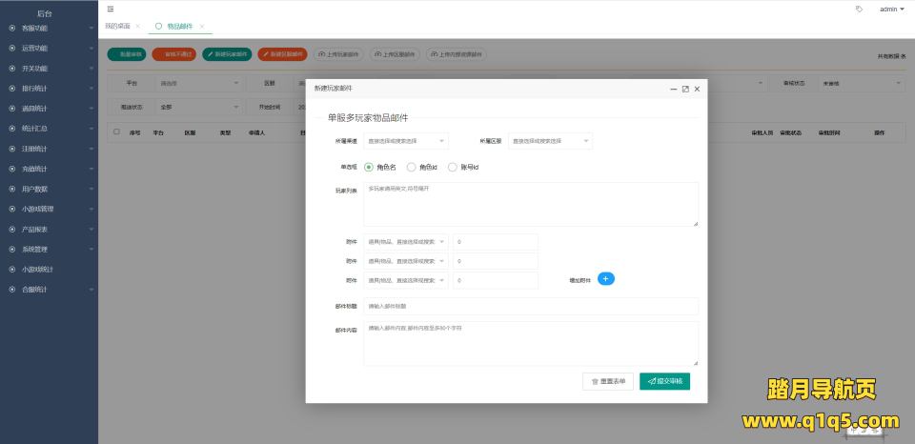Close the 物品邮件 tab with its X
Screen dimensions: 915x444
[202, 27]
